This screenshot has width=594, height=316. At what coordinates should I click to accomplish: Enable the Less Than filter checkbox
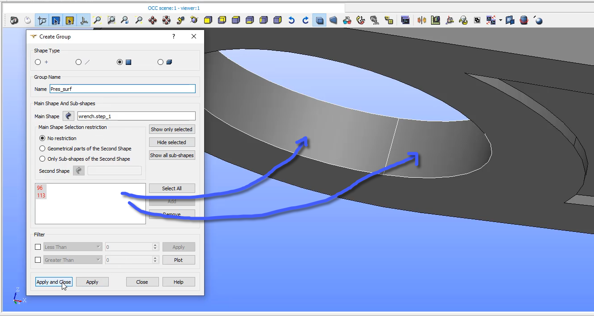[38, 247]
